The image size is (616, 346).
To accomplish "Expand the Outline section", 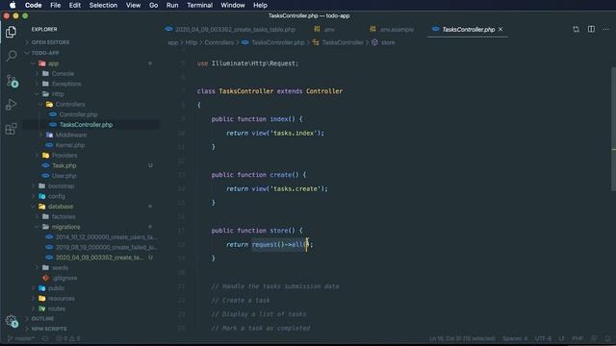I will (x=42, y=318).
